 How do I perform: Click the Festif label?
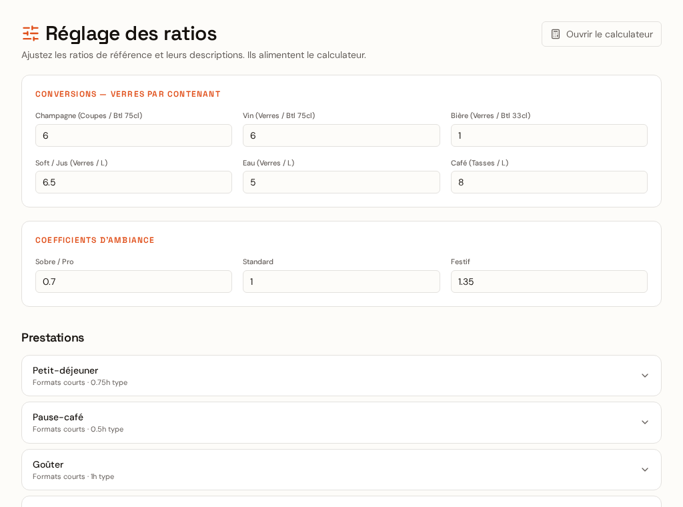coord(460,262)
